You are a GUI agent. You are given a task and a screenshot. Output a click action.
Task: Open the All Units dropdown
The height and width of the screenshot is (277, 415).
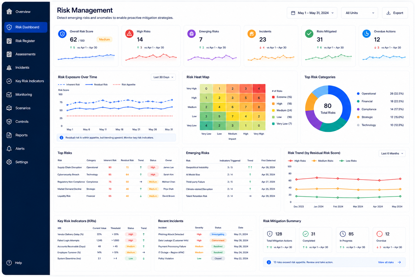point(360,13)
